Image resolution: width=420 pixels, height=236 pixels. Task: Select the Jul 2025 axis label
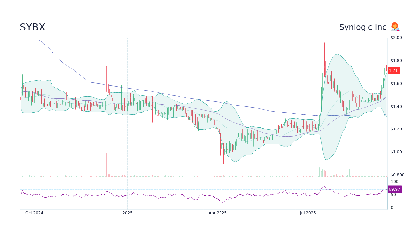(x=308, y=213)
